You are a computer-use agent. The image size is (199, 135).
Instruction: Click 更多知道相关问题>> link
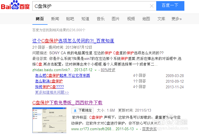coord(52,92)
